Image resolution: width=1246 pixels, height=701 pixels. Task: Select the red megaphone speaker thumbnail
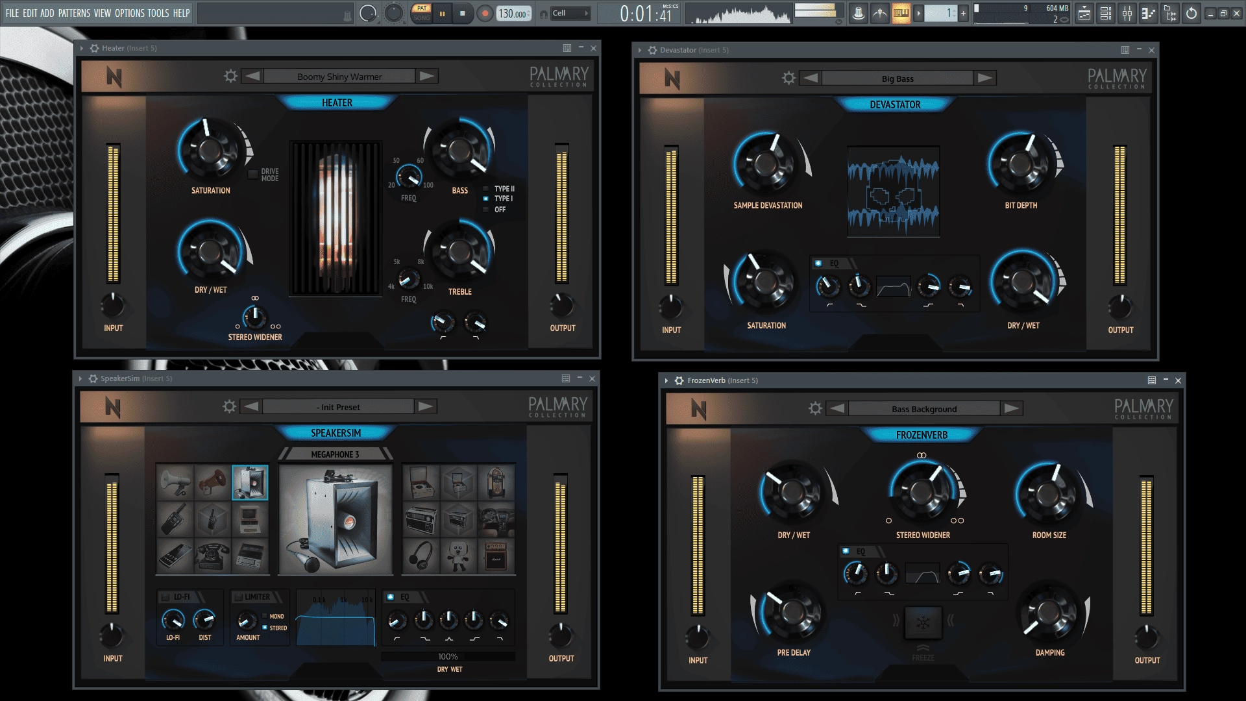point(212,482)
